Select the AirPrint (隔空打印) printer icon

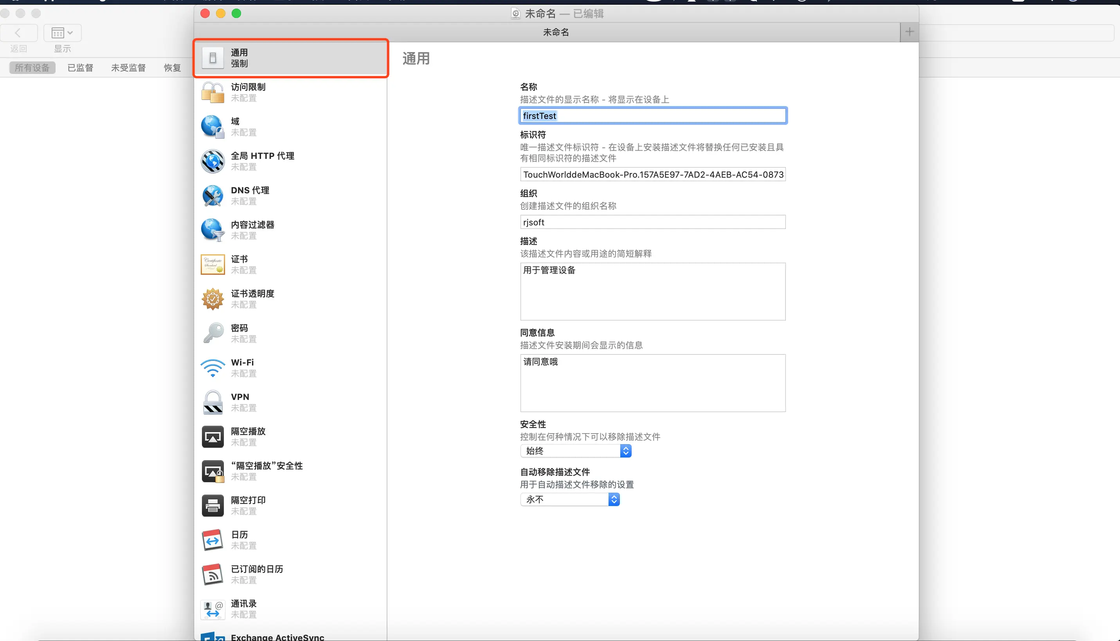click(x=212, y=506)
